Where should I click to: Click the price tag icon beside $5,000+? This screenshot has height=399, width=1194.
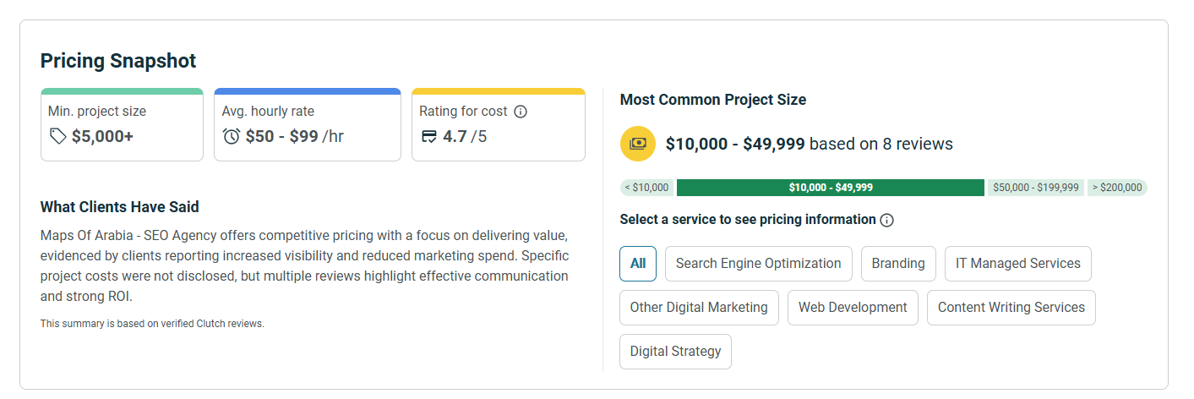(x=58, y=136)
